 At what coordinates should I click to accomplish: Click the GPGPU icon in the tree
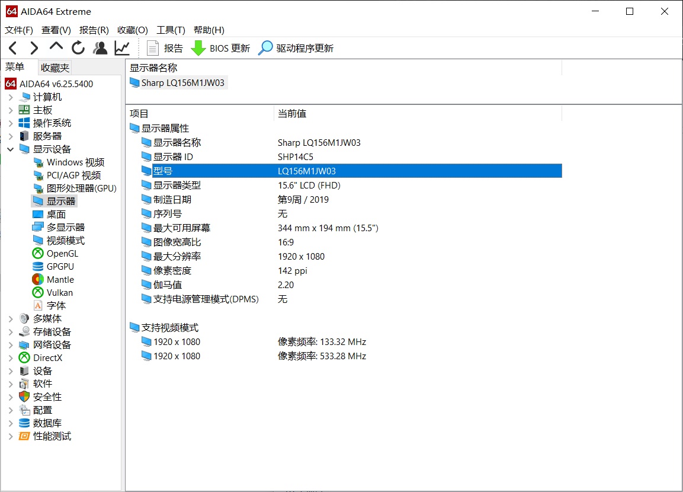pyautogui.click(x=38, y=267)
